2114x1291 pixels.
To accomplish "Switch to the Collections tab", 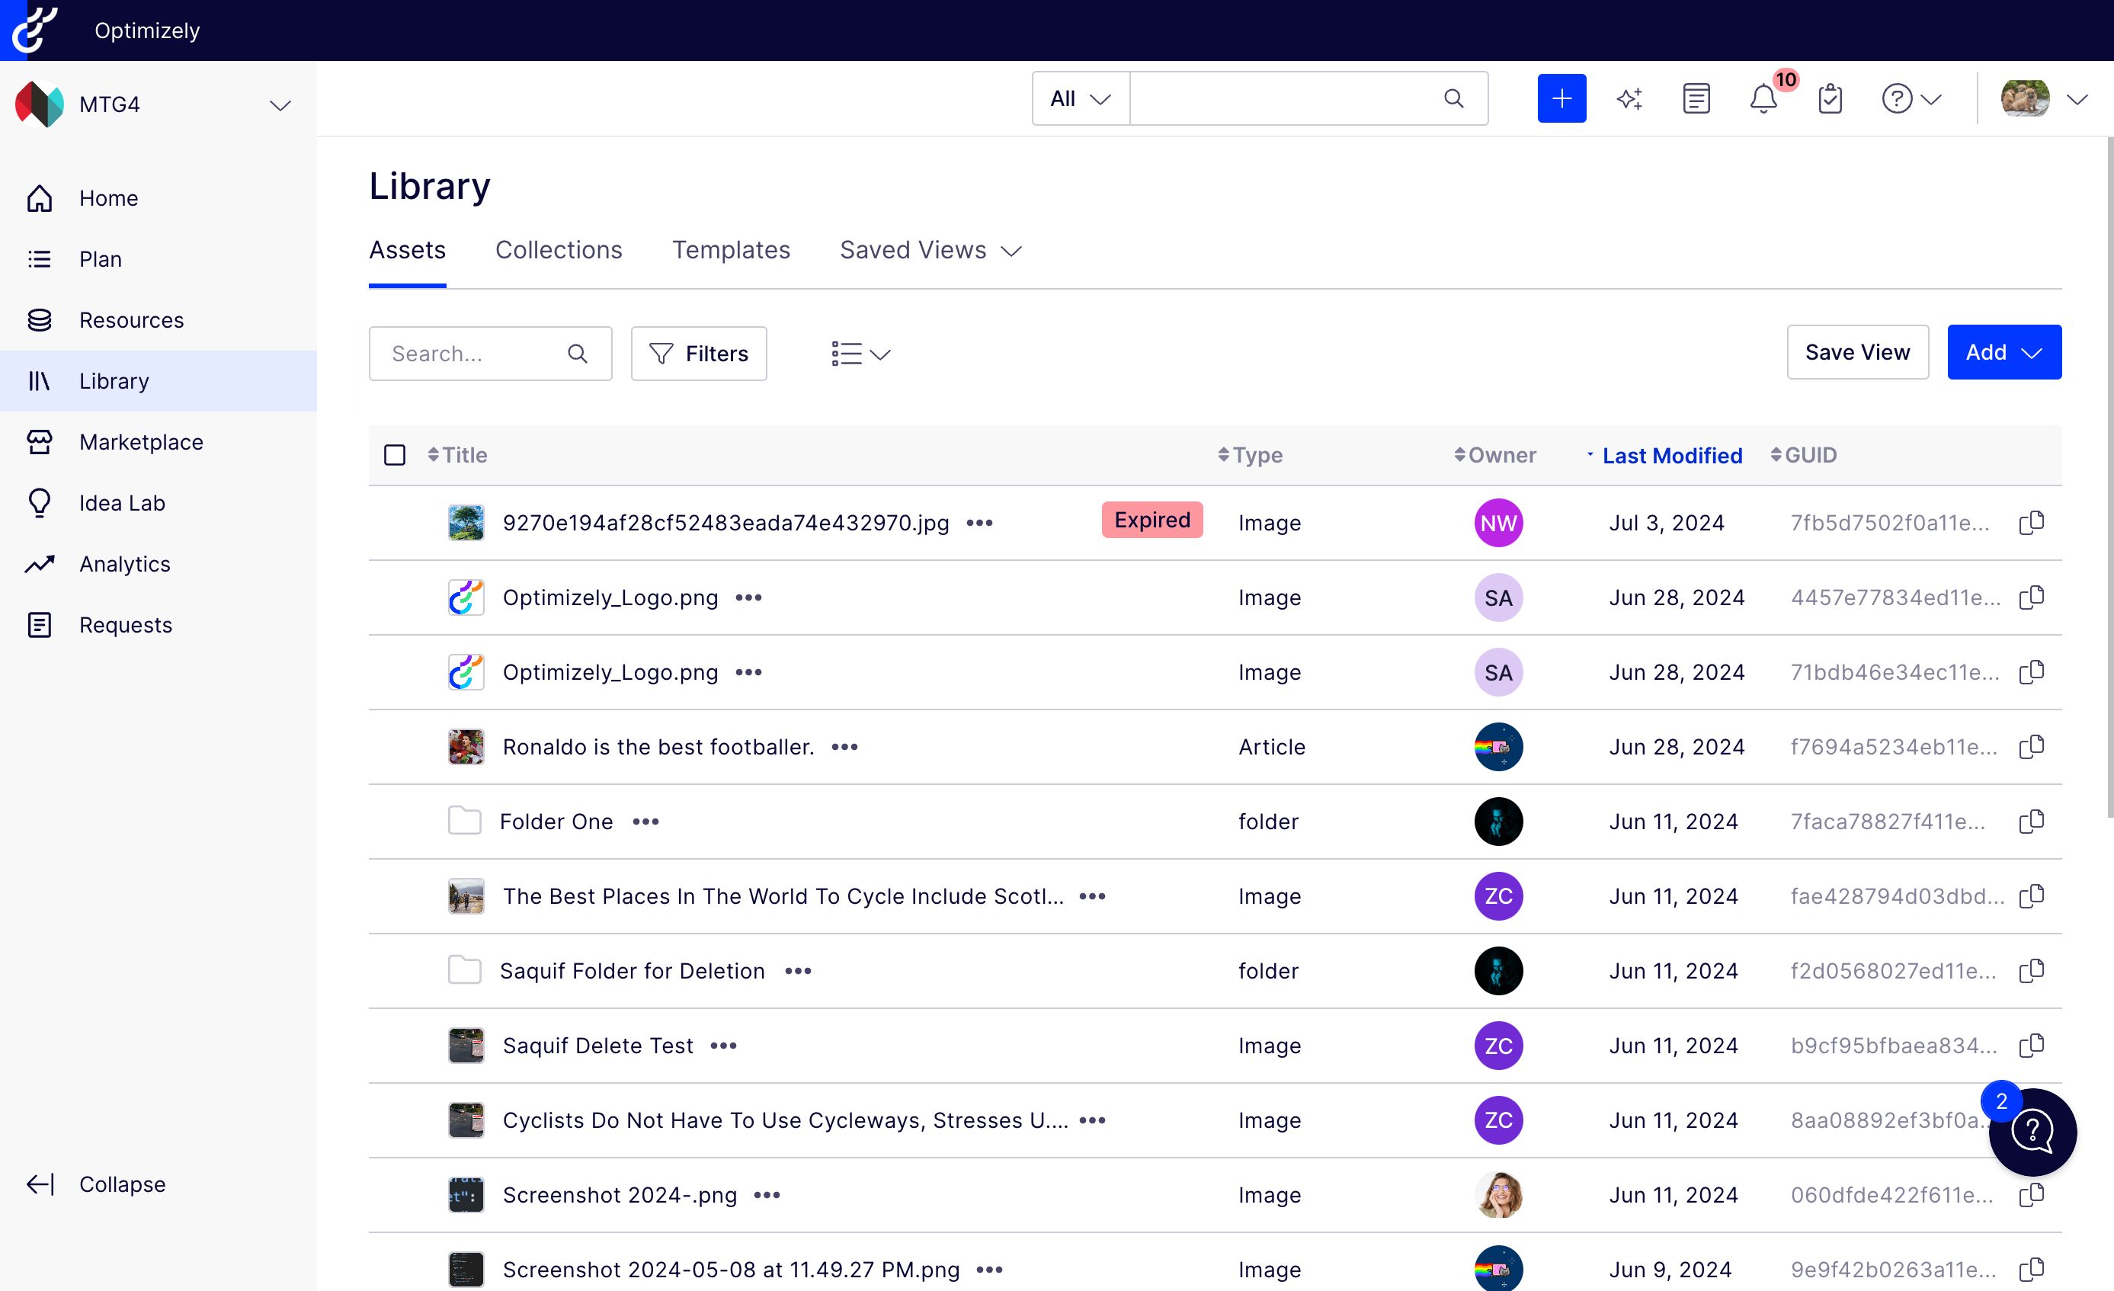I will tap(559, 249).
